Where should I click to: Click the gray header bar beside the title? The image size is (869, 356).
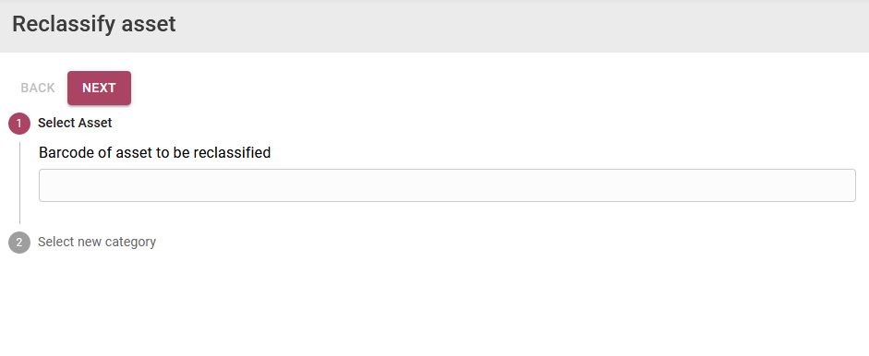521,26
